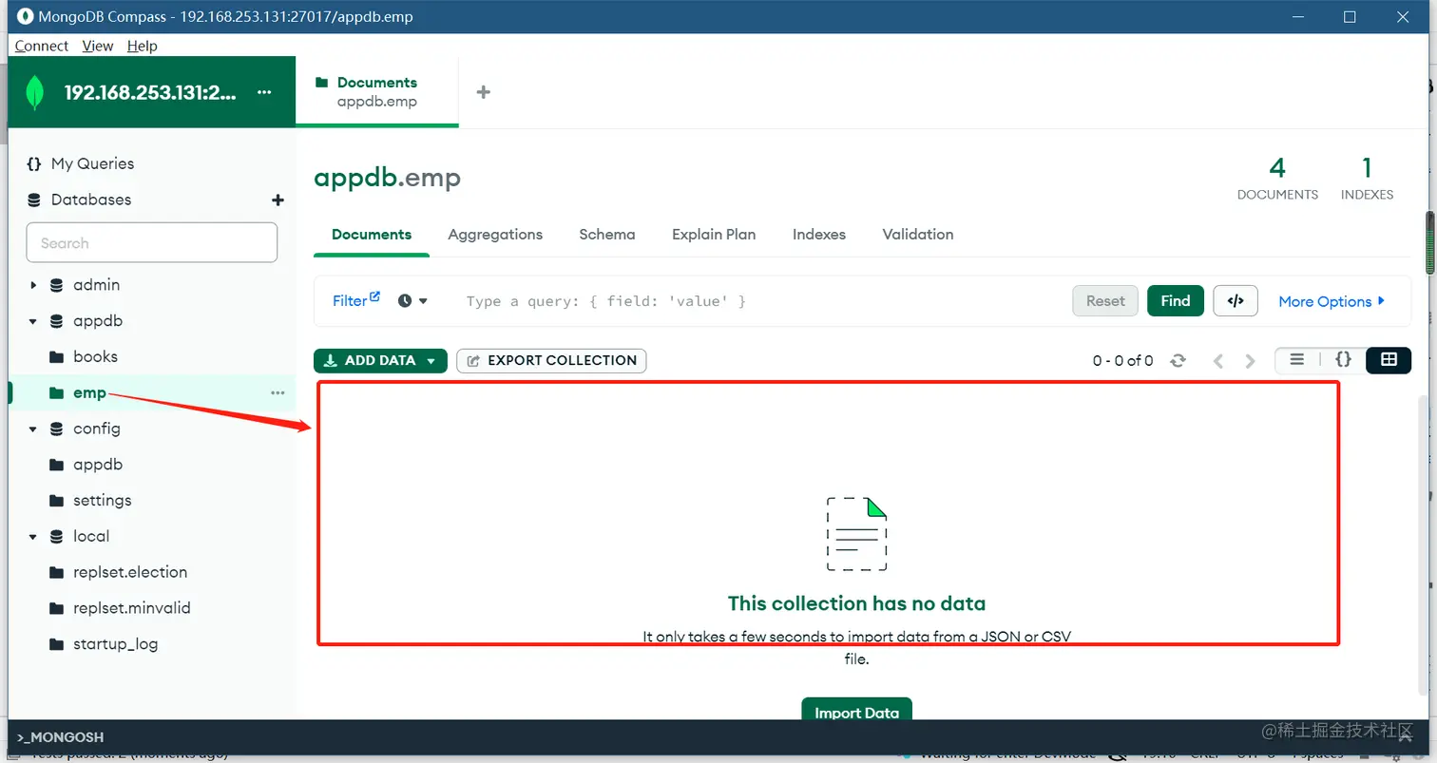This screenshot has height=763, width=1437.
Task: Toggle query code export button
Action: coord(1236,300)
